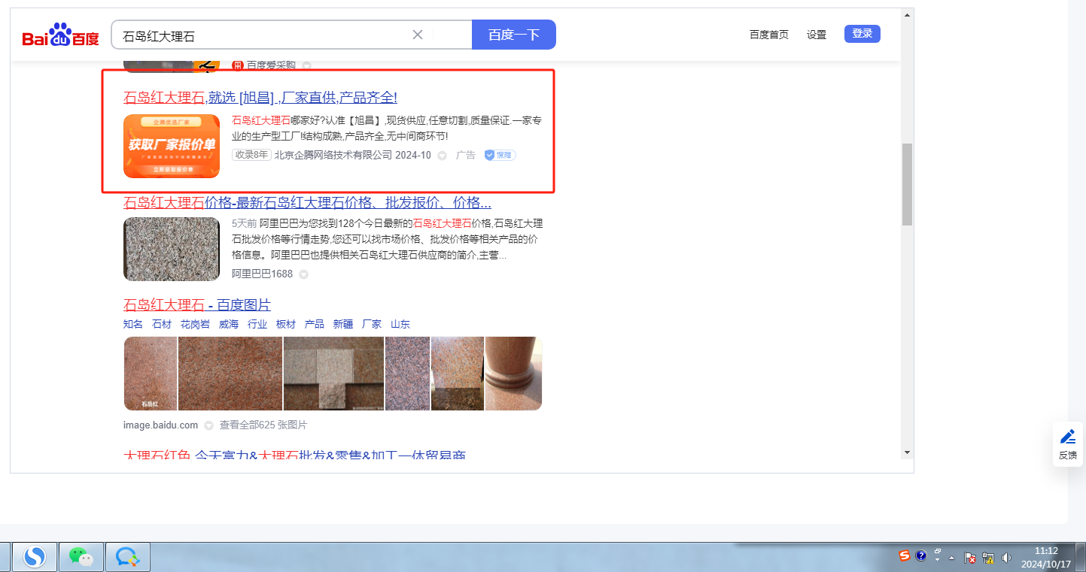
Task: Click the page's vertical scrollbar thumb
Action: pos(907,184)
